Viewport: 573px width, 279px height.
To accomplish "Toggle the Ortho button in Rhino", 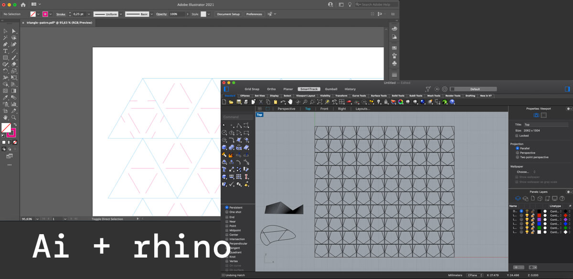I will (271, 89).
